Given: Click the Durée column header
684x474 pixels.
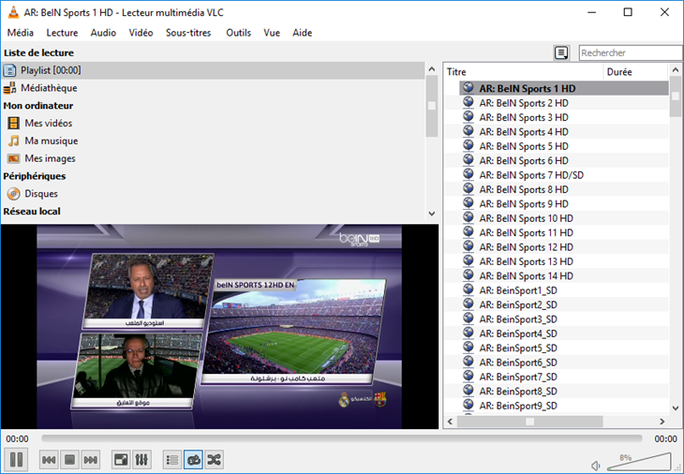Looking at the screenshot, I should 635,72.
